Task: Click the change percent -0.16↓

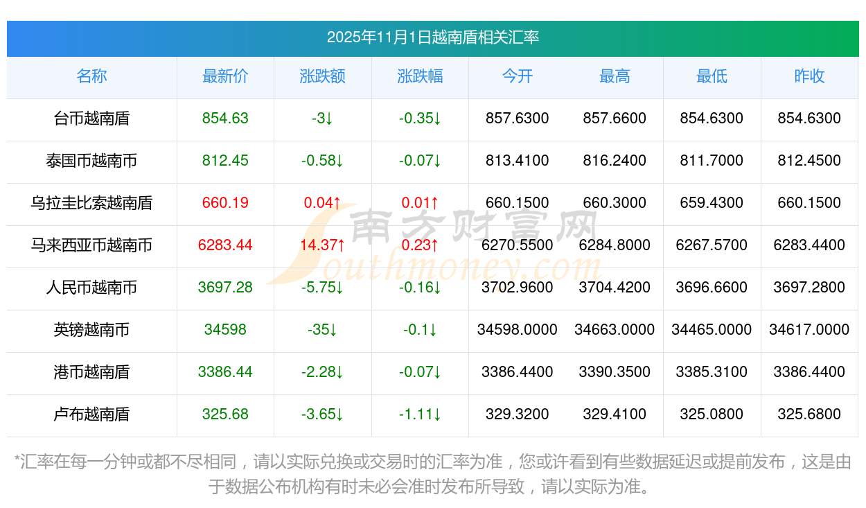Action: tap(420, 288)
